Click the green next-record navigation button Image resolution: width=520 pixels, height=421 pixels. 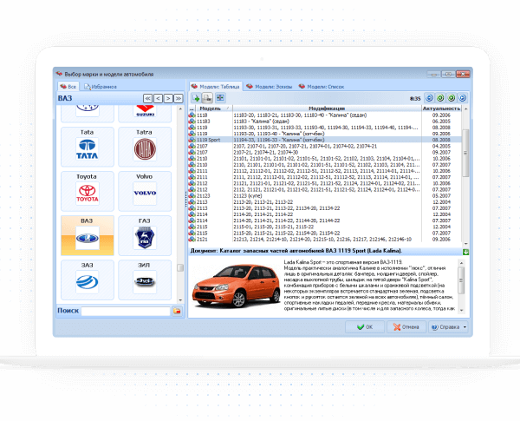(451, 98)
